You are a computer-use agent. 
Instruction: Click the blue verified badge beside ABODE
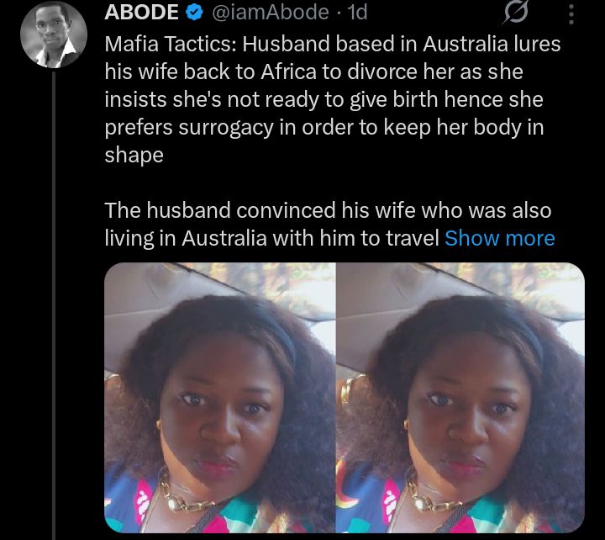(x=195, y=12)
